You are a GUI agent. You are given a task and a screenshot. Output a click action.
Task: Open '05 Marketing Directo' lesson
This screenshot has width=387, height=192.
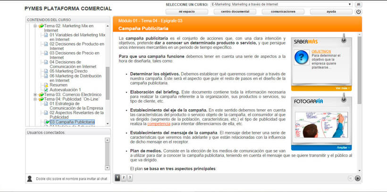coord(68,71)
